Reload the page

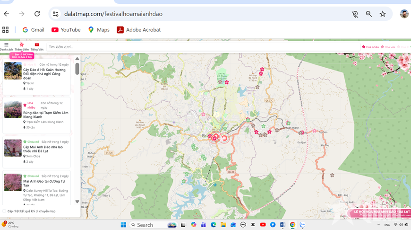point(37,14)
